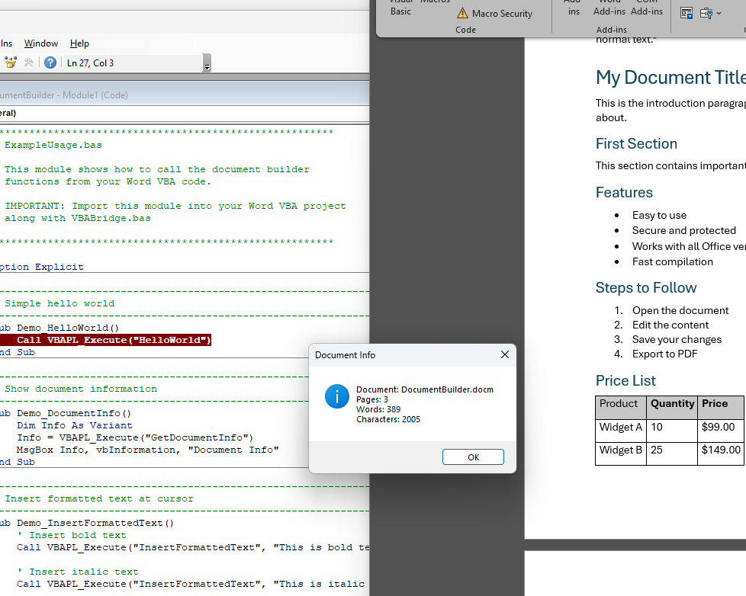Open the Help menu
The width and height of the screenshot is (746, 596).
(x=79, y=43)
